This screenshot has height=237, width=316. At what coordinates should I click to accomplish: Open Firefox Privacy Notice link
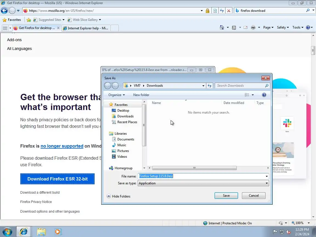pyautogui.click(x=36, y=202)
